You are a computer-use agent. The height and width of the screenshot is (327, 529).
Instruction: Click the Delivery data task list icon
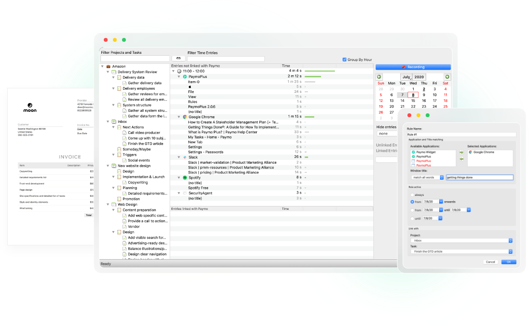coord(119,77)
